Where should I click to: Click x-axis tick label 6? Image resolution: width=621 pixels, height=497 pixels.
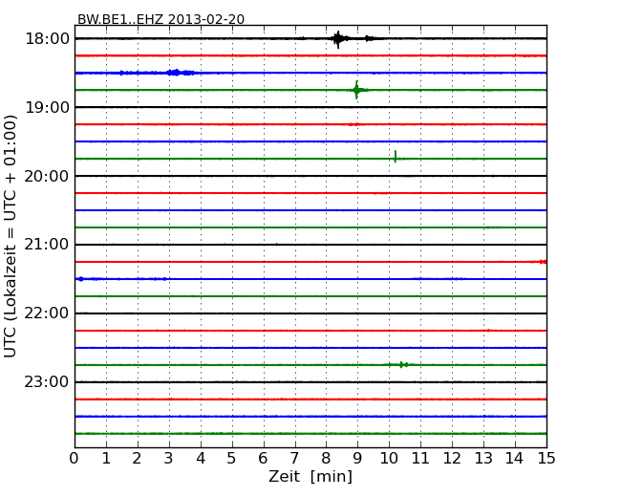pyautogui.click(x=264, y=458)
